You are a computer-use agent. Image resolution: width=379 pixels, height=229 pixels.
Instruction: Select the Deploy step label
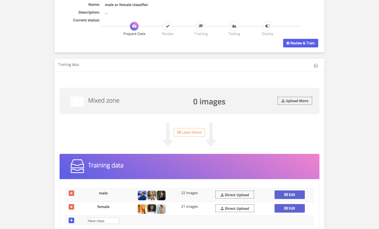coord(267,34)
